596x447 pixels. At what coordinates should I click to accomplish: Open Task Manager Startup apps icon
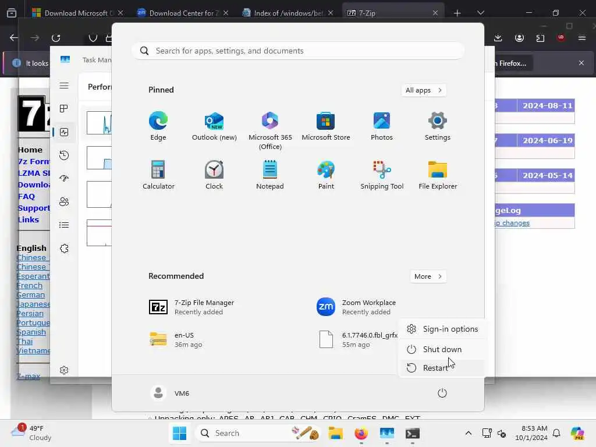tap(64, 178)
